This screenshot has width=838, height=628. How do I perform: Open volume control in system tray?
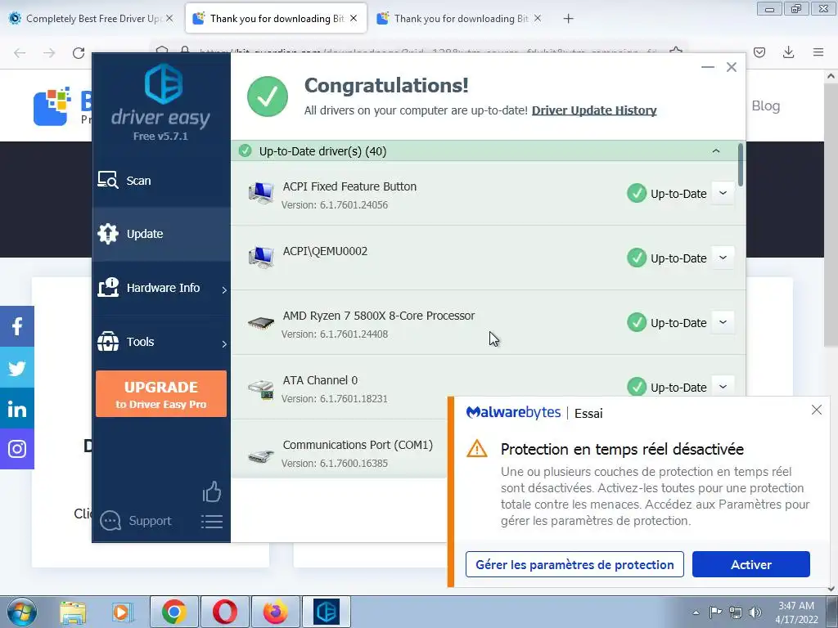pyautogui.click(x=755, y=612)
